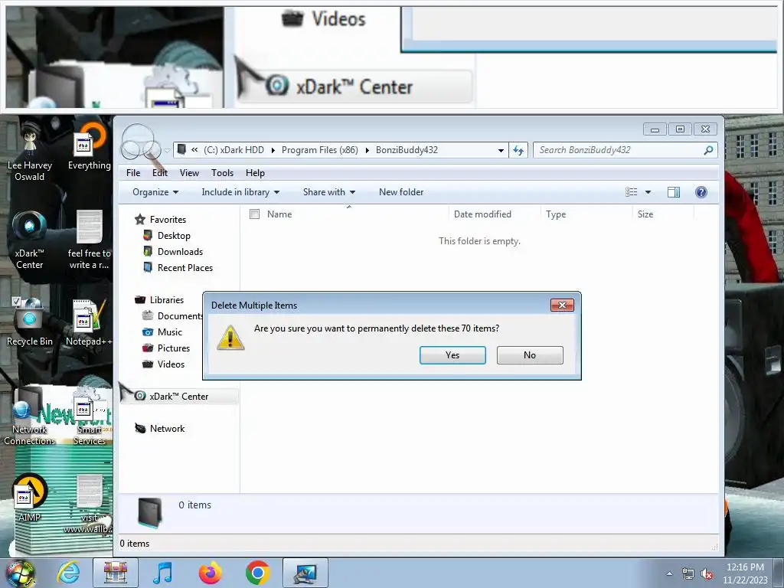
Task: Open the Tools menu
Action: tap(223, 173)
